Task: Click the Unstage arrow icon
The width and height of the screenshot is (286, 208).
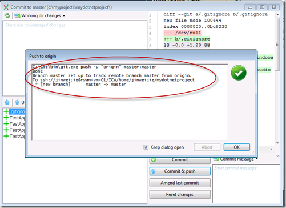Action: pos(17,102)
